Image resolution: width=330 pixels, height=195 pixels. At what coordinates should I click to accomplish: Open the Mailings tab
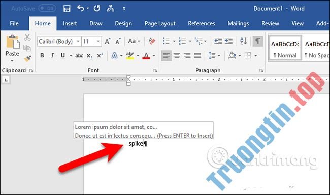point(238,23)
